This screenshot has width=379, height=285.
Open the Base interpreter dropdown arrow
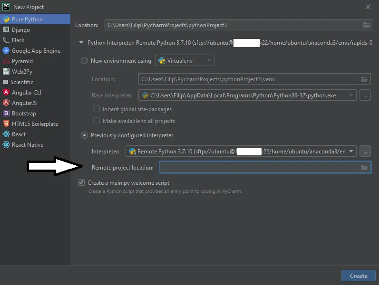(x=351, y=95)
